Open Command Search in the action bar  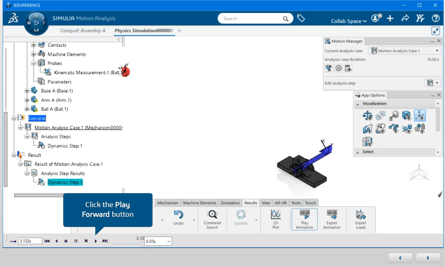click(212, 219)
